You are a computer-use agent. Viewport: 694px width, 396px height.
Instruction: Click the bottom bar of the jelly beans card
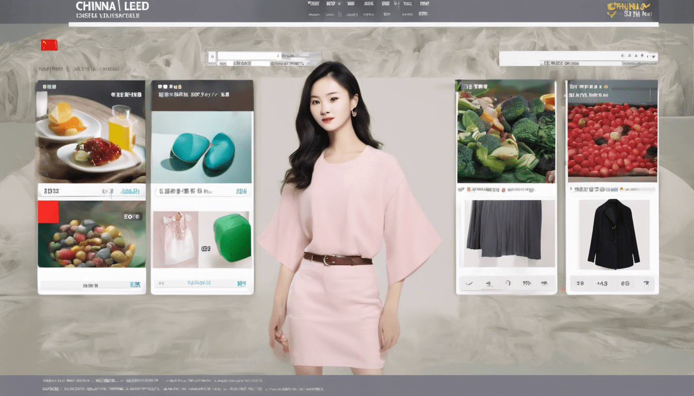[91, 285]
